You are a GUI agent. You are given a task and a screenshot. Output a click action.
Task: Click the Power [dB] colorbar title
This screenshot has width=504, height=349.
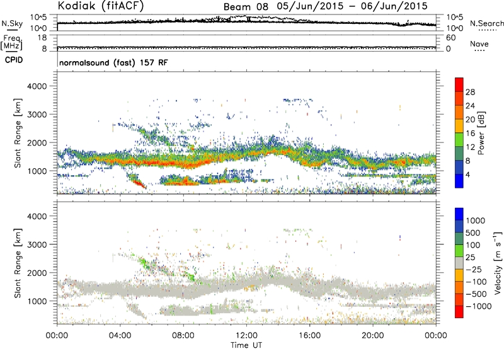coord(481,133)
